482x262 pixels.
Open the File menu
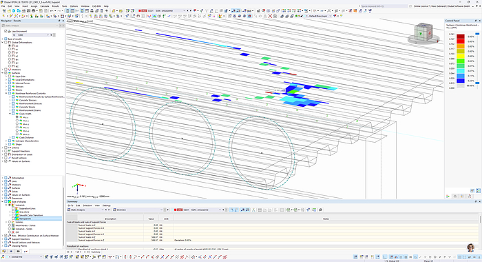[3, 6]
